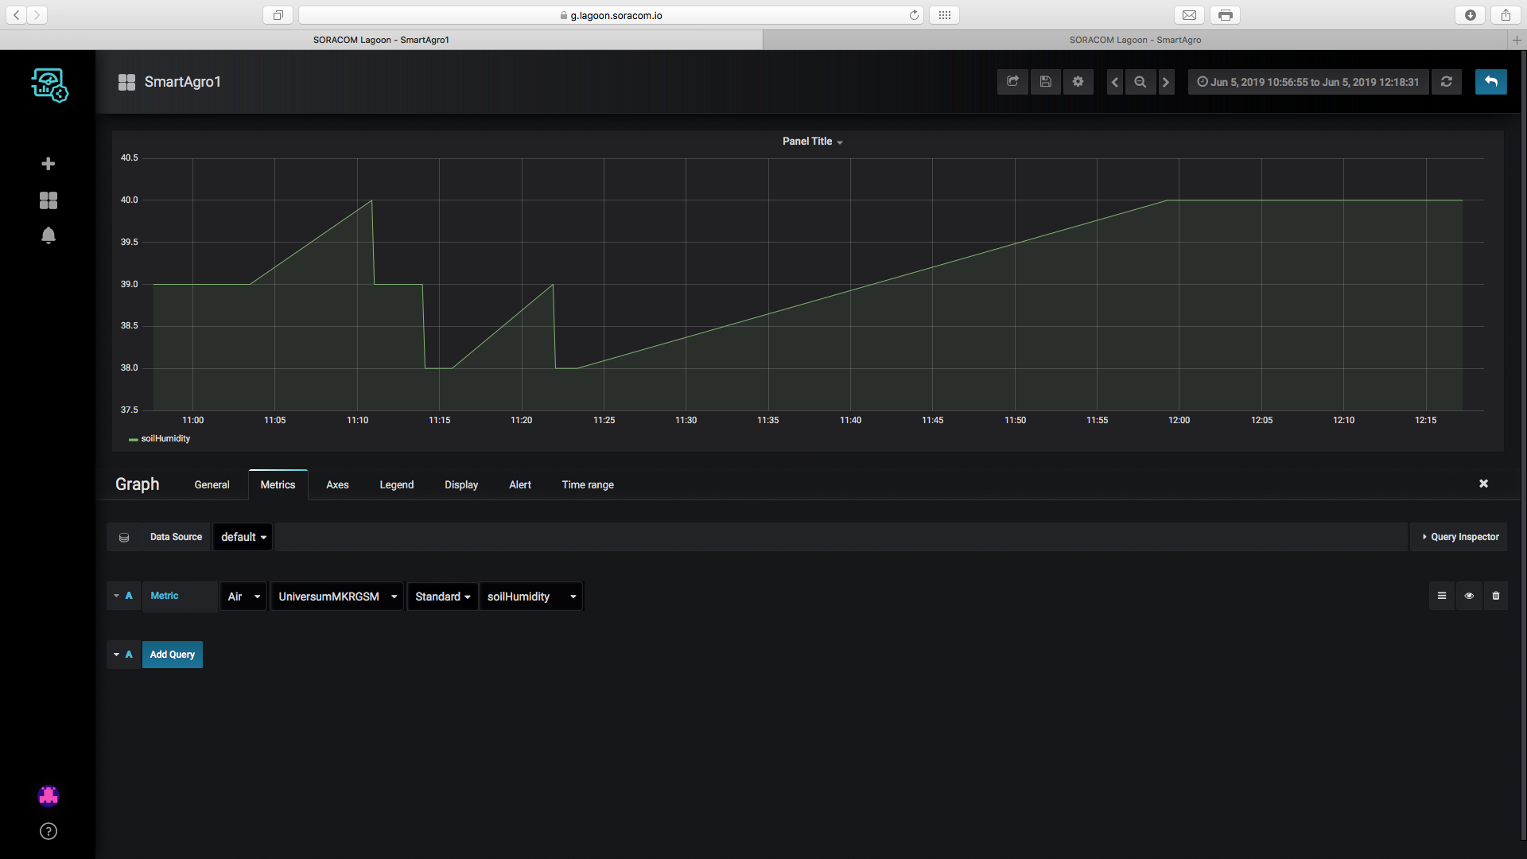Open the alerting bell icon in sidebar
The height and width of the screenshot is (859, 1527).
(x=49, y=235)
